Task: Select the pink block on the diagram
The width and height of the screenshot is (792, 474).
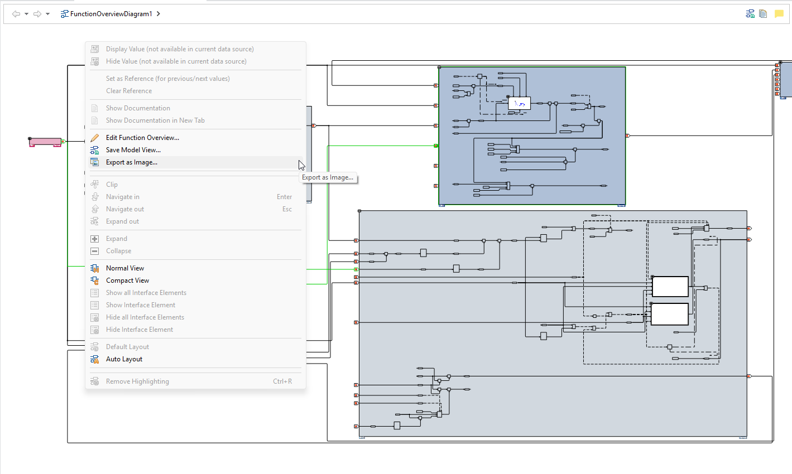Action: (x=45, y=142)
